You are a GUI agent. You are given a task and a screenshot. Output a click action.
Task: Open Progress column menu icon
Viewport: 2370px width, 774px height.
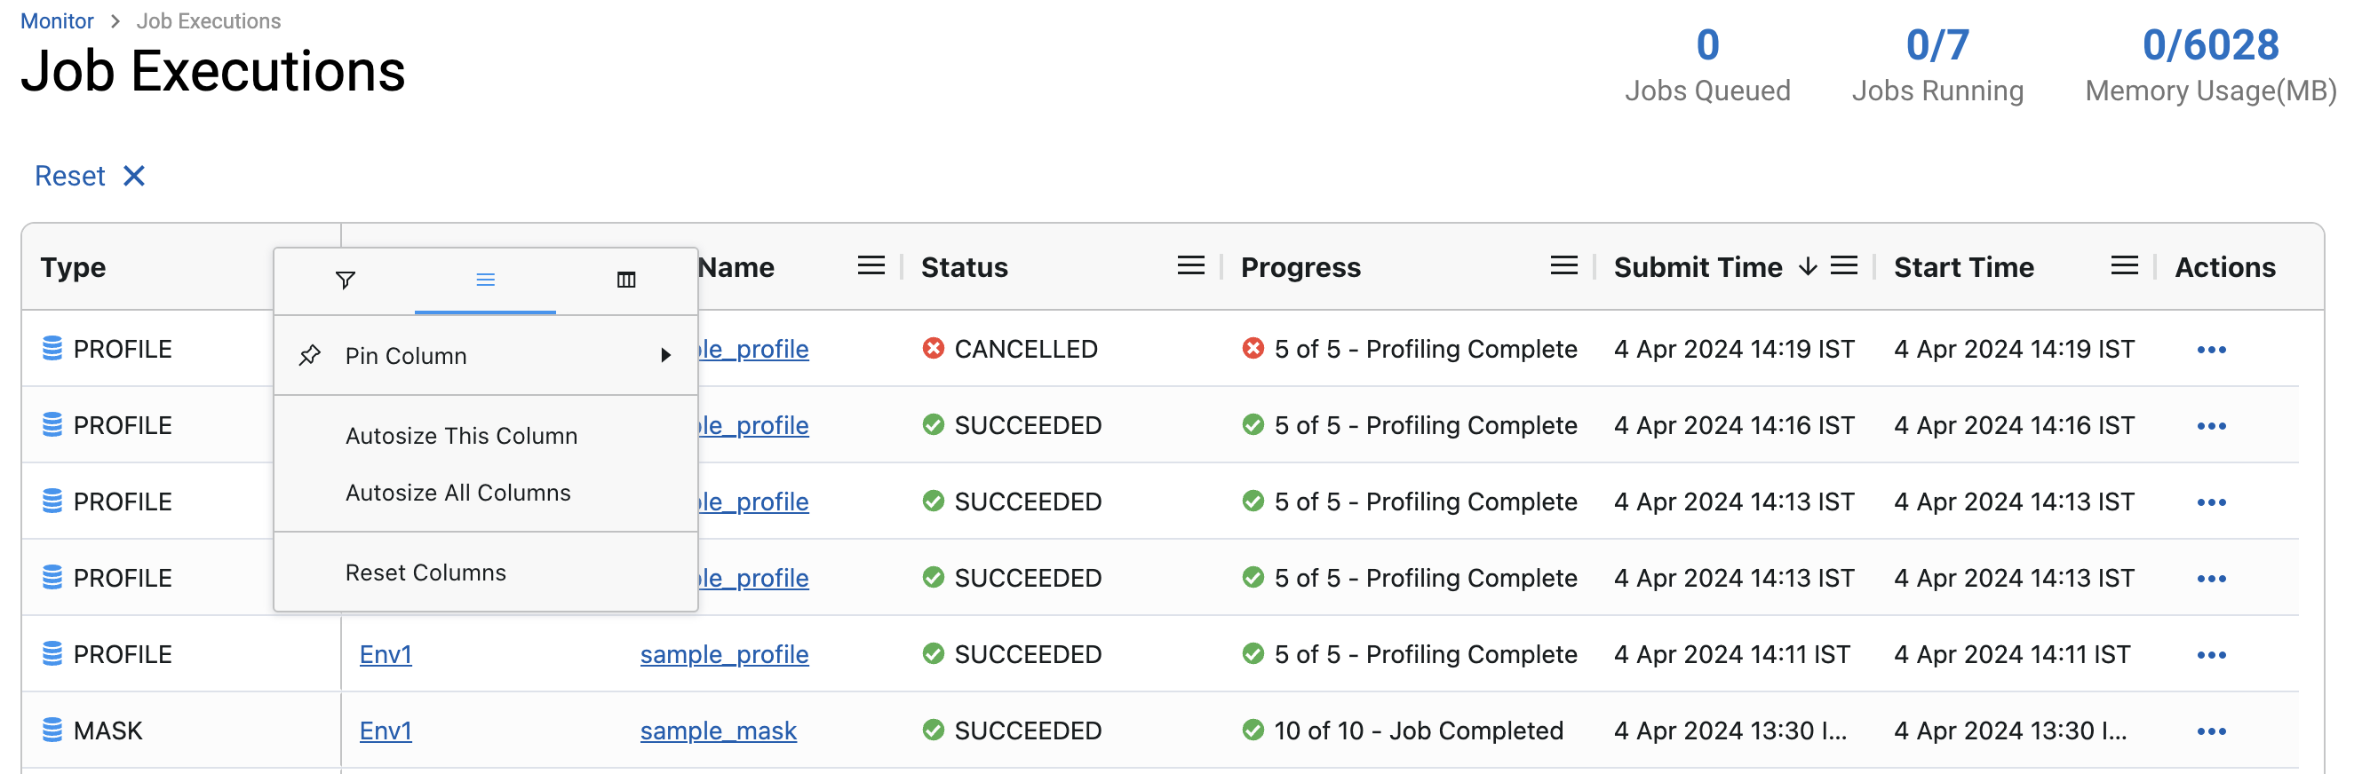pos(1563,266)
